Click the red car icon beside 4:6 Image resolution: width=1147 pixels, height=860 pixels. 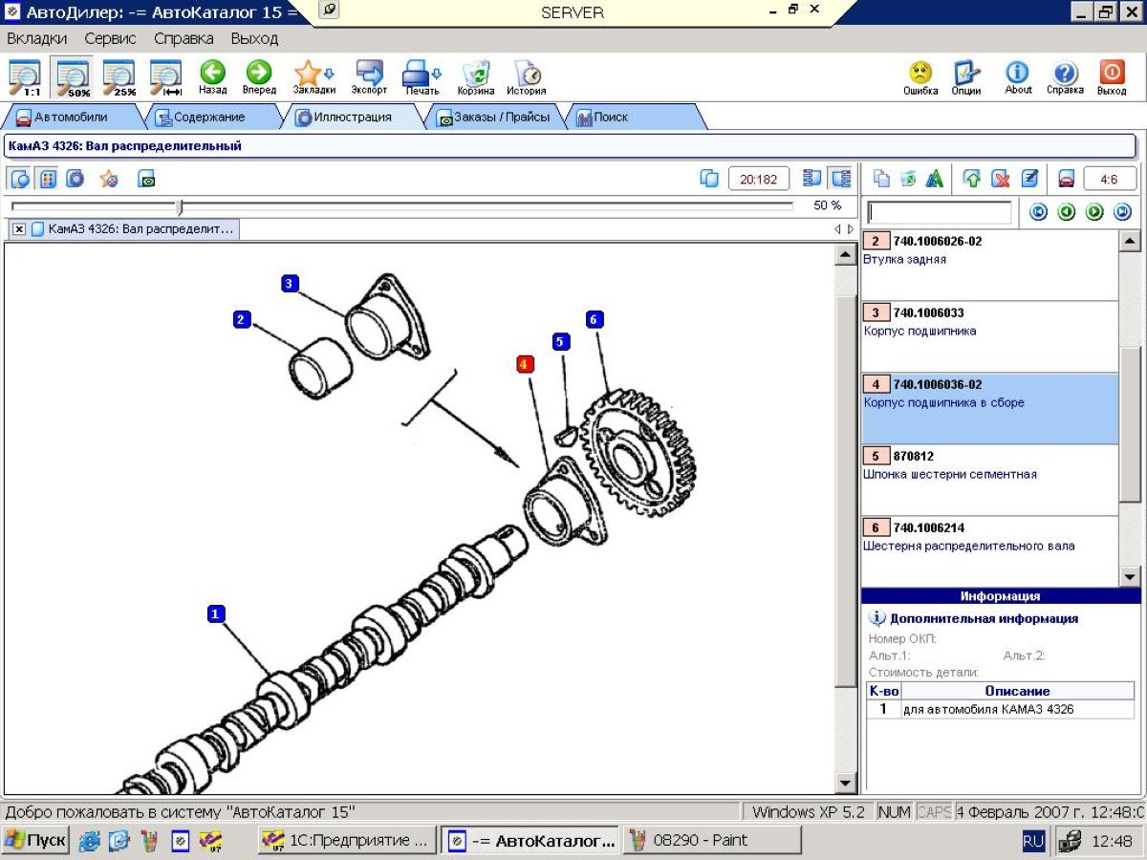(1066, 179)
